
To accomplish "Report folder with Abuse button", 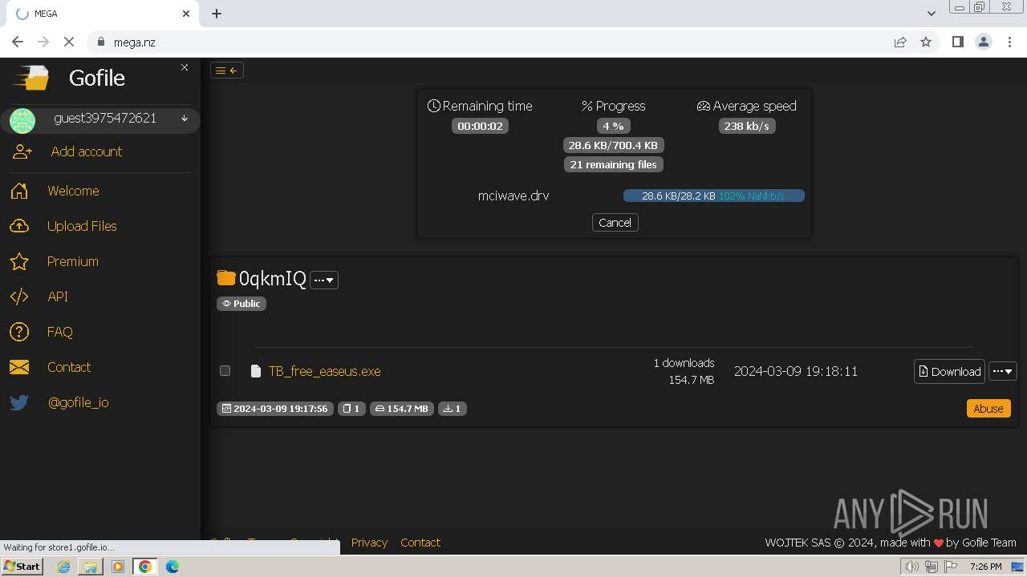I will point(988,408).
